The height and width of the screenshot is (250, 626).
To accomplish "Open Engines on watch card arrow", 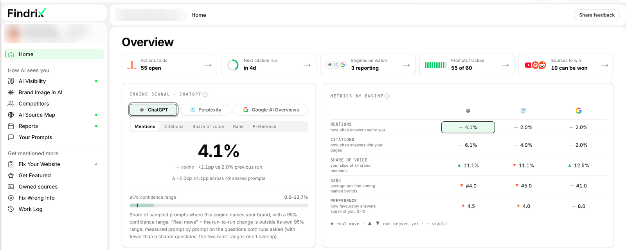I will point(406,65).
